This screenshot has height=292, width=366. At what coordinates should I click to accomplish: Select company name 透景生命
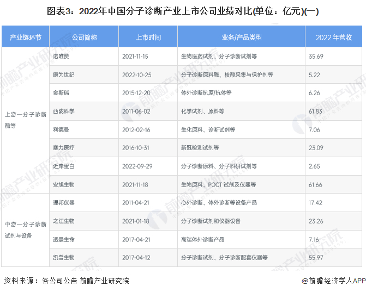[x=63, y=239]
